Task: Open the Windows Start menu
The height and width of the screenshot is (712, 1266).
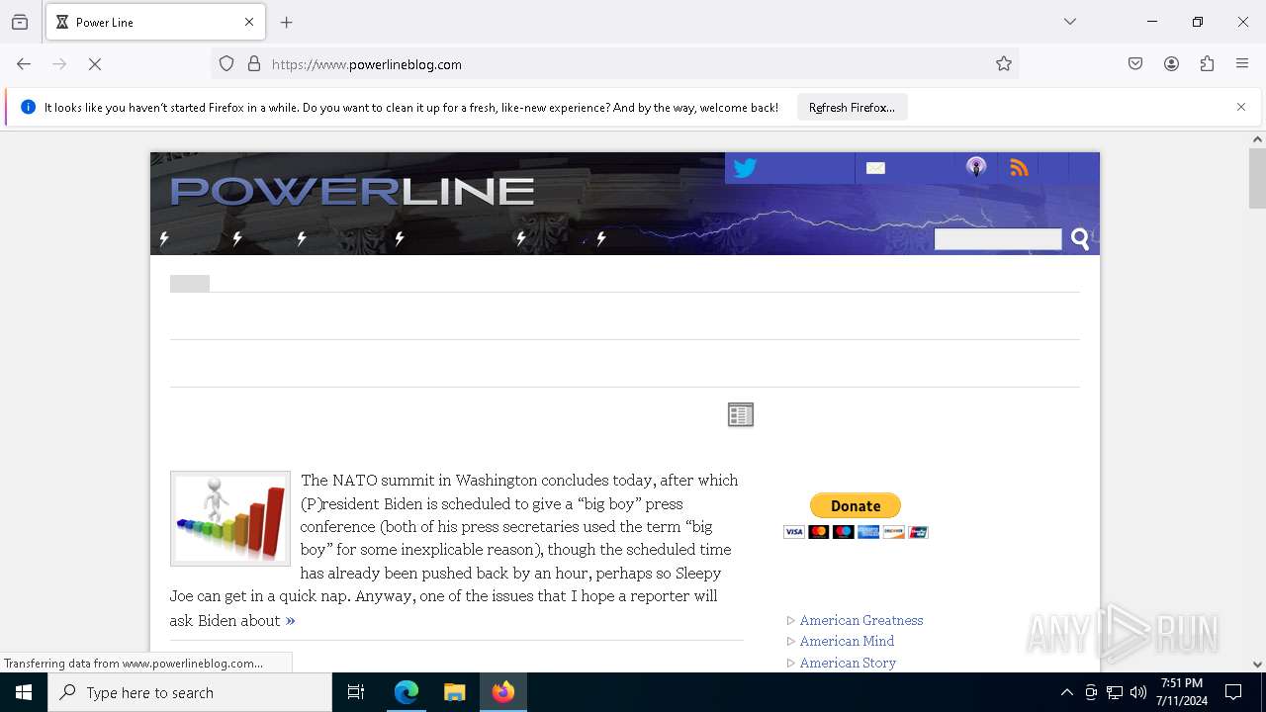Action: click(x=24, y=692)
